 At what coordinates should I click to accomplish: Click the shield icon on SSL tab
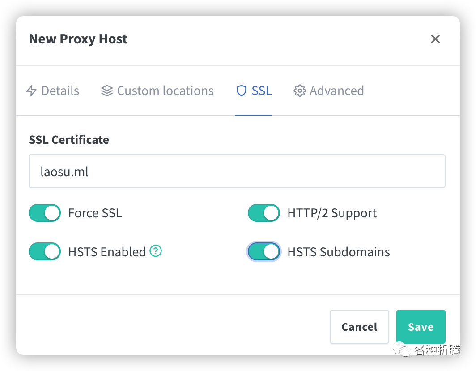pyautogui.click(x=242, y=91)
